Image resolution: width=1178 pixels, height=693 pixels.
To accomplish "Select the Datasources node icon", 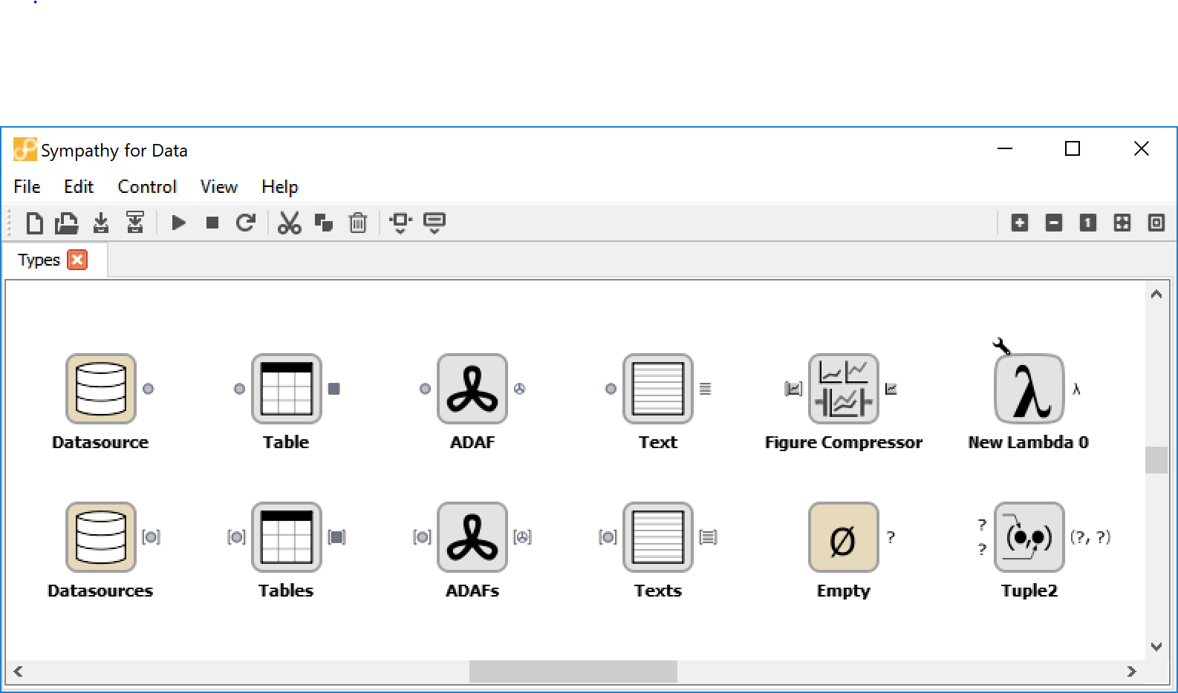I will [x=101, y=537].
